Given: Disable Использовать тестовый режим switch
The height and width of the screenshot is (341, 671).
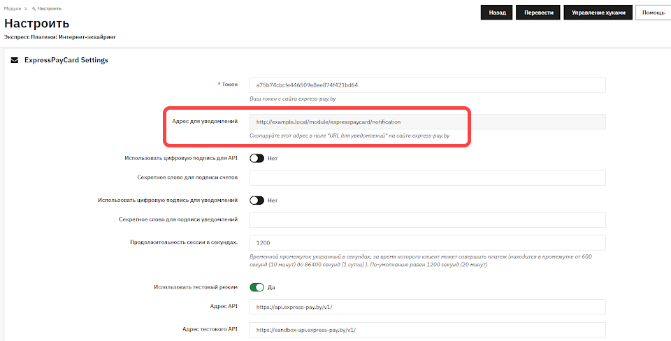Looking at the screenshot, I should click(257, 287).
